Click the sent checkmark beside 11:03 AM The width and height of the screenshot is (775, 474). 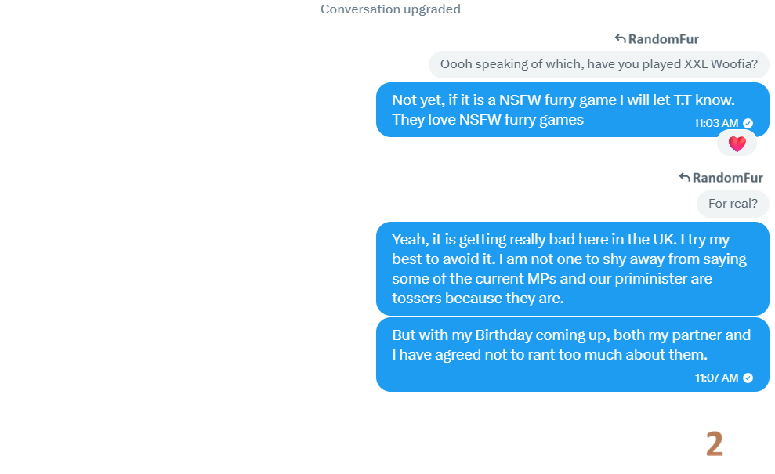748,123
